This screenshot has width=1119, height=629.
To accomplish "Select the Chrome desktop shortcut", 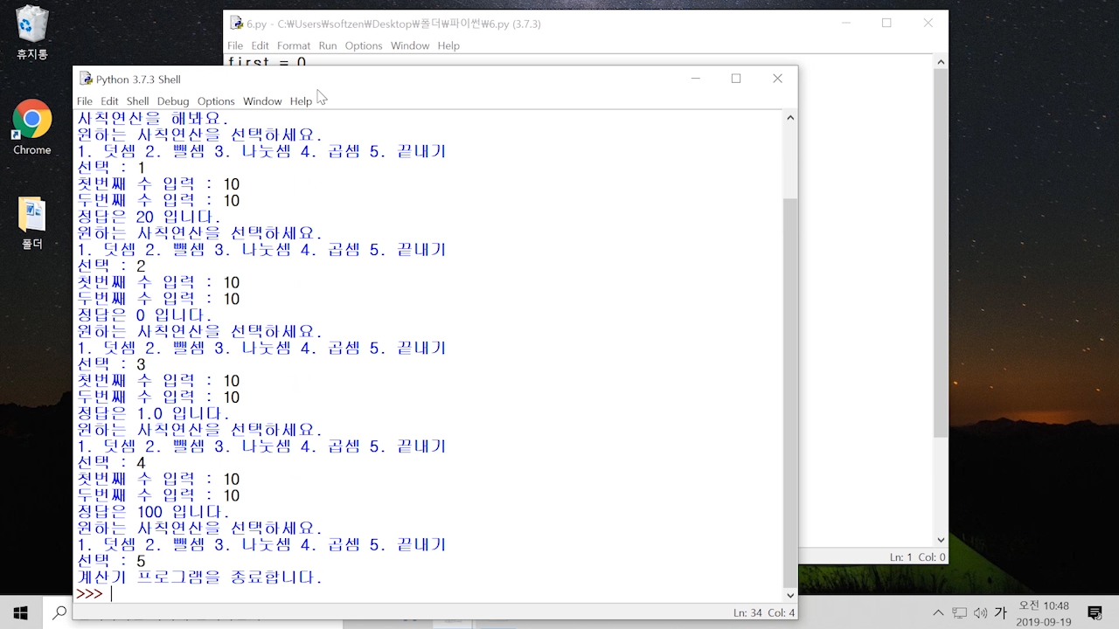I will coord(32,128).
